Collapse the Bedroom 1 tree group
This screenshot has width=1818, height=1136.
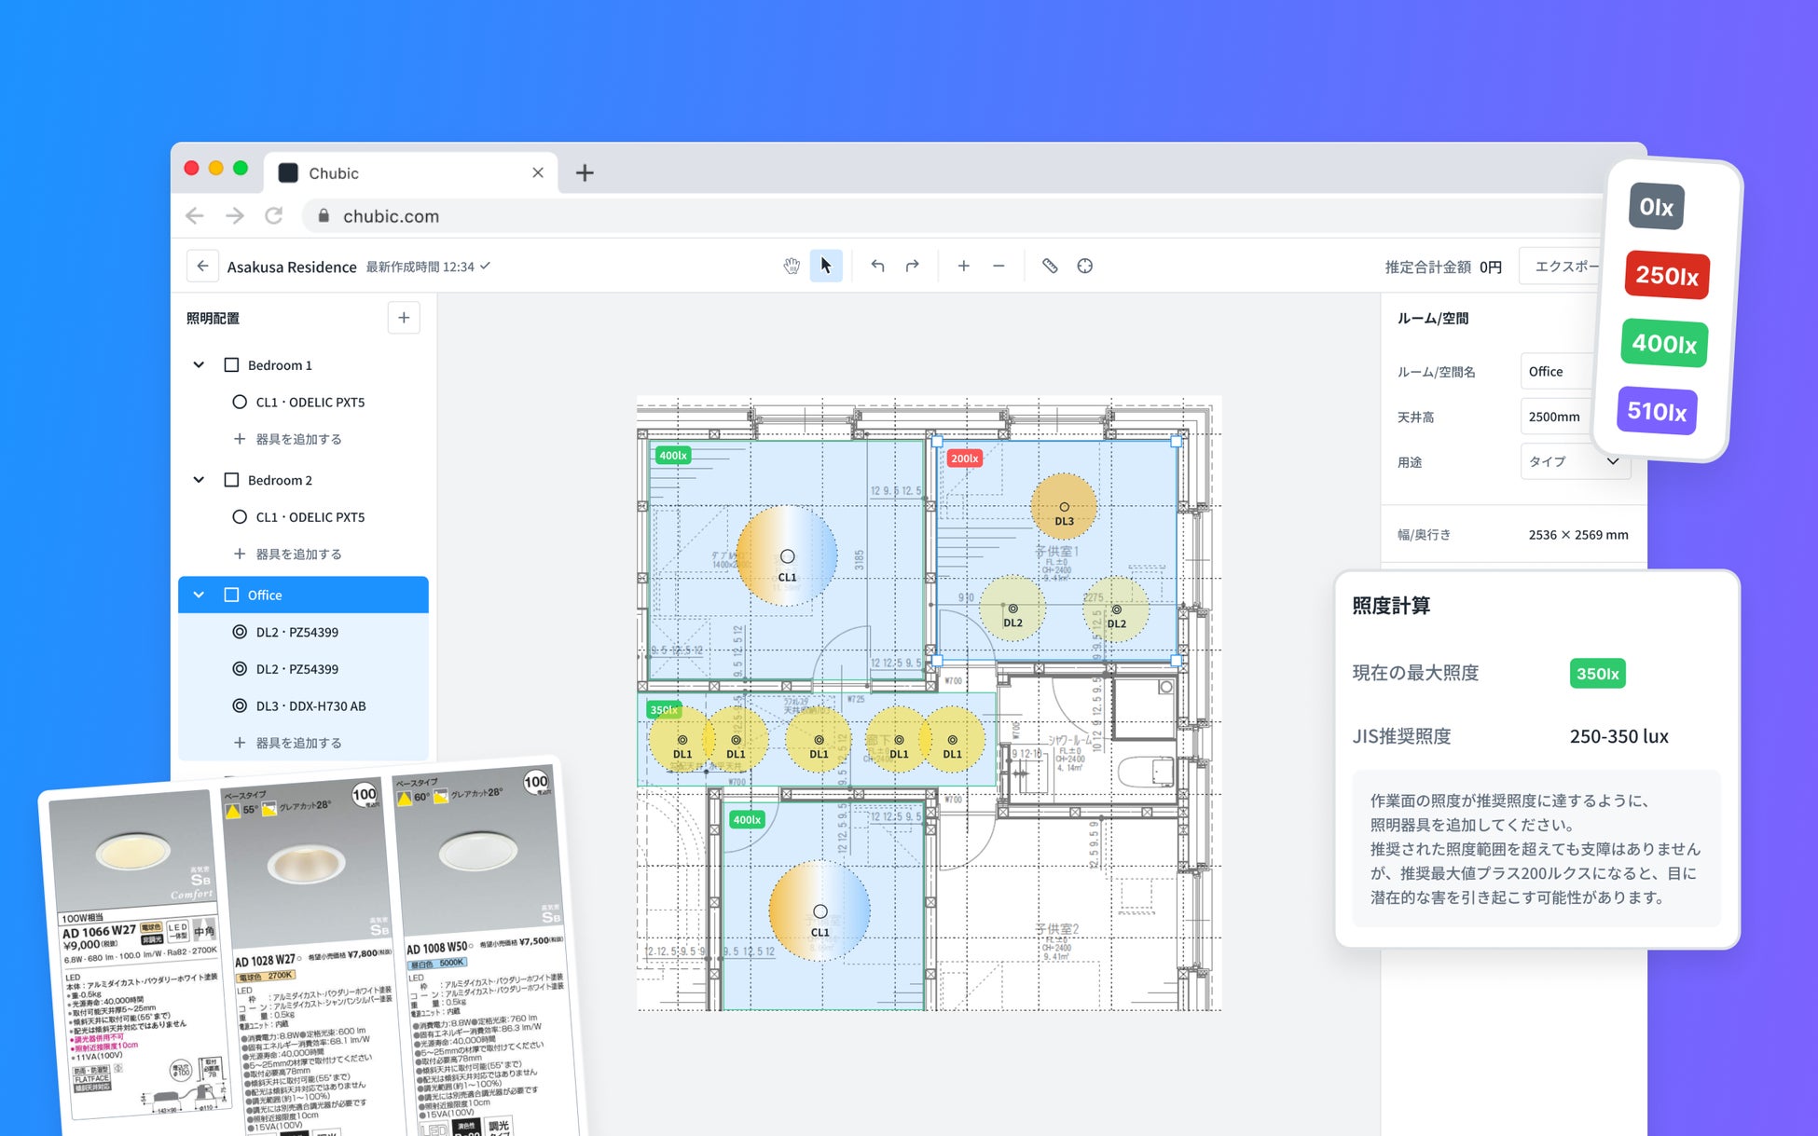pos(199,365)
